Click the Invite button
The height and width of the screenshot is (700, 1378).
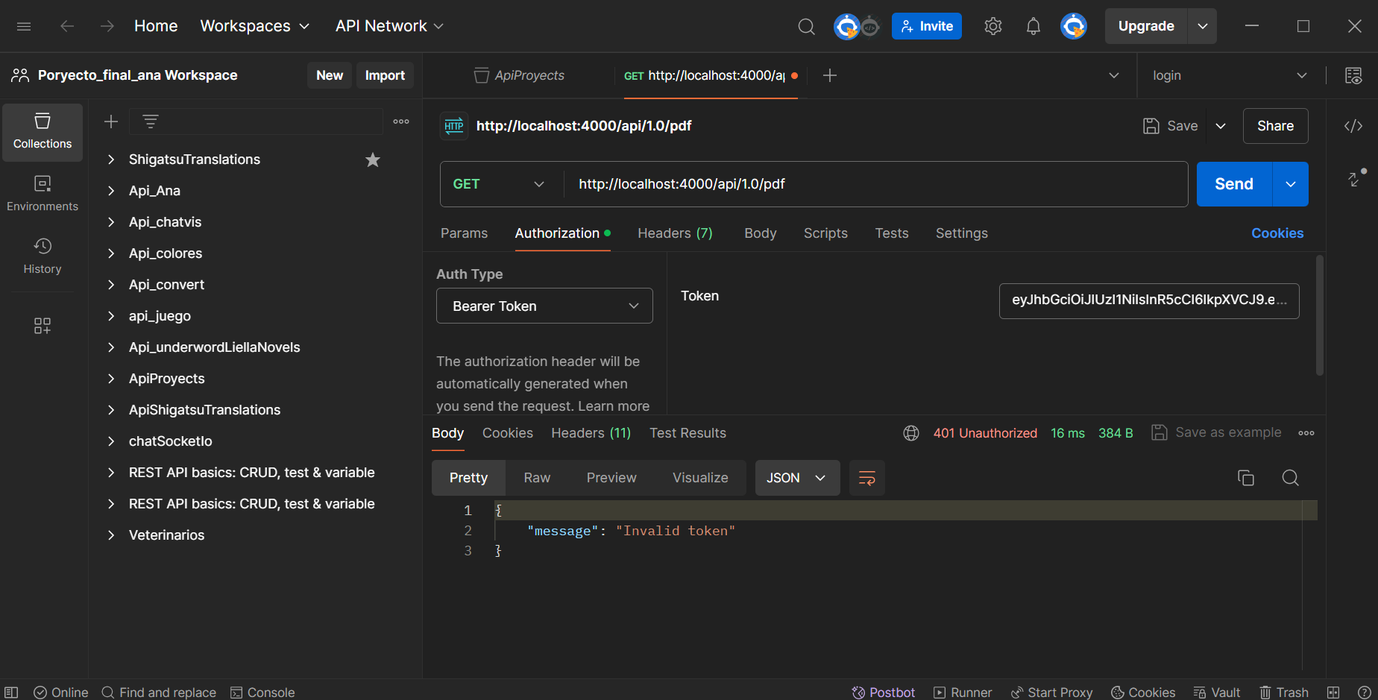tap(927, 26)
